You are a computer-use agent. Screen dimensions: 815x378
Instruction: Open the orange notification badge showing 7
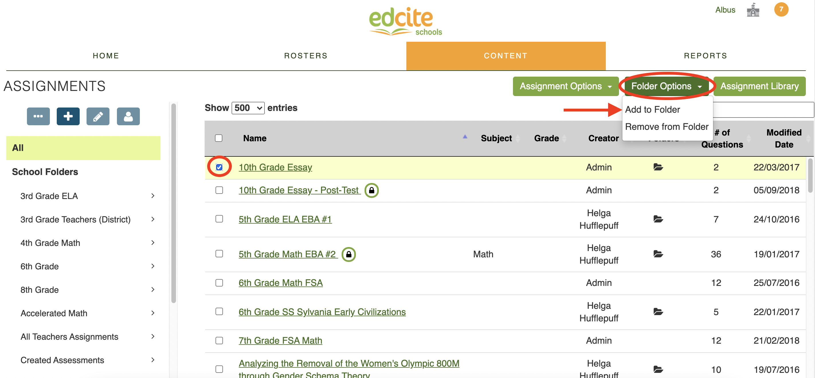tap(781, 9)
